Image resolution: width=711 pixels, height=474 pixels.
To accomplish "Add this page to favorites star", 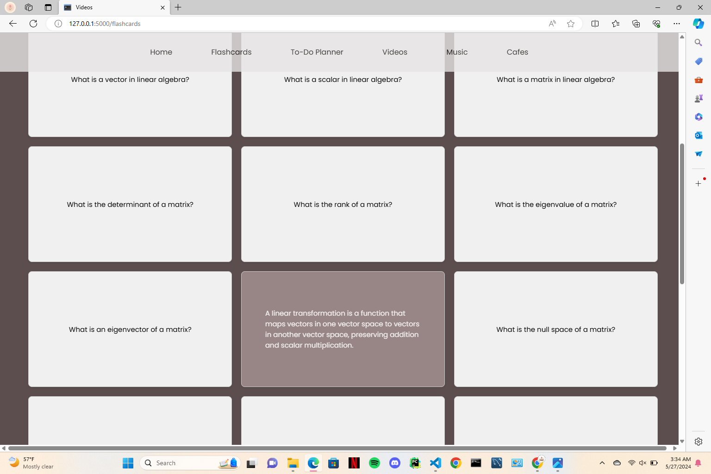I will click(571, 24).
